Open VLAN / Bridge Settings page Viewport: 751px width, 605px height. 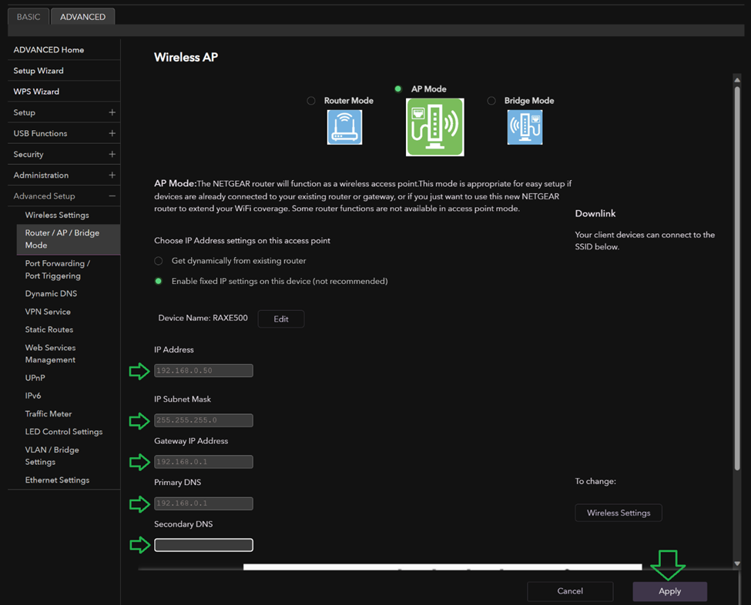(52, 456)
